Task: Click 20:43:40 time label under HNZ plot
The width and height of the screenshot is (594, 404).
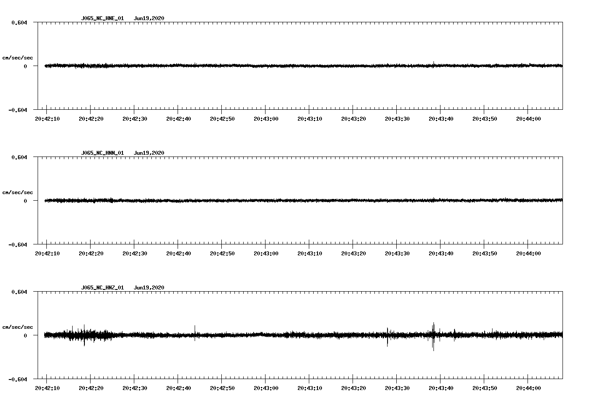Action: tap(441, 388)
